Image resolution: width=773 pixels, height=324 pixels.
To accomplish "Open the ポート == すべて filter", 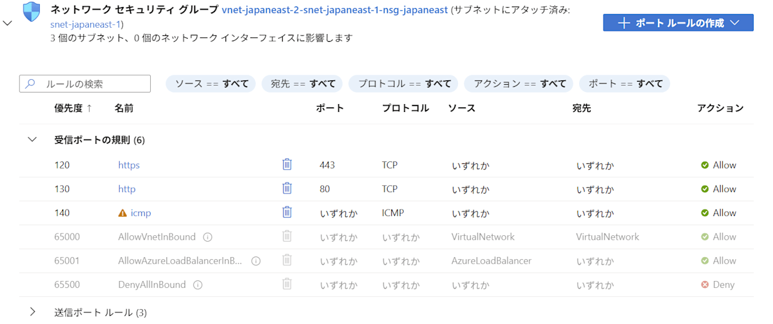I will (x=624, y=84).
